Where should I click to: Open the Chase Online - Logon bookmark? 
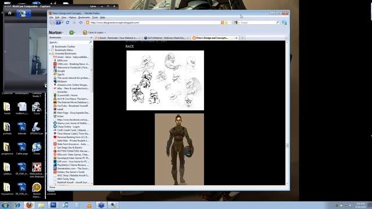coord(67,127)
